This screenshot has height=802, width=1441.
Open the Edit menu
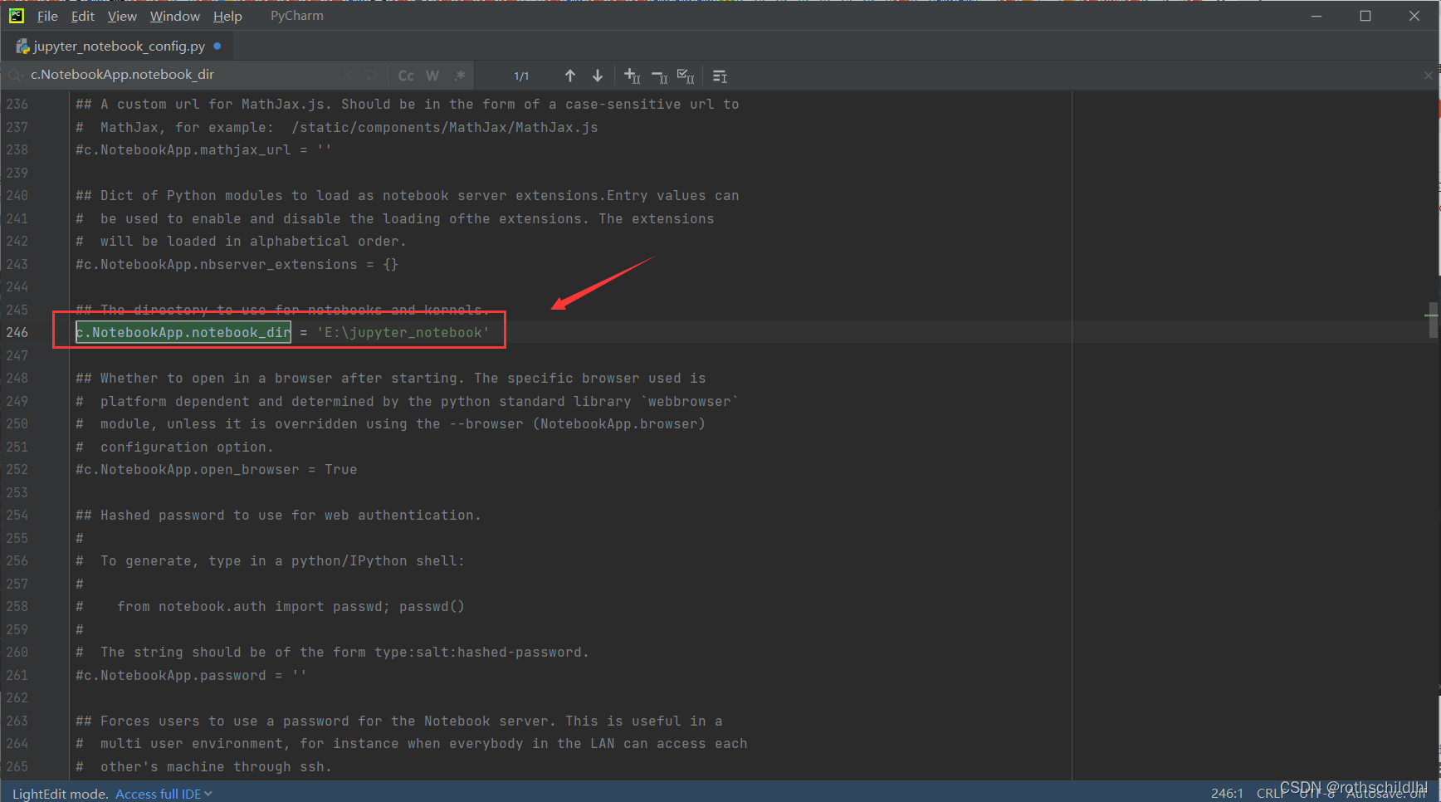point(82,16)
